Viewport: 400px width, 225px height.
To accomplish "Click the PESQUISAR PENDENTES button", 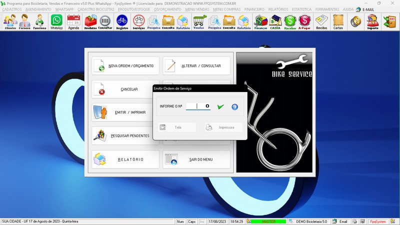I will coord(125,135).
